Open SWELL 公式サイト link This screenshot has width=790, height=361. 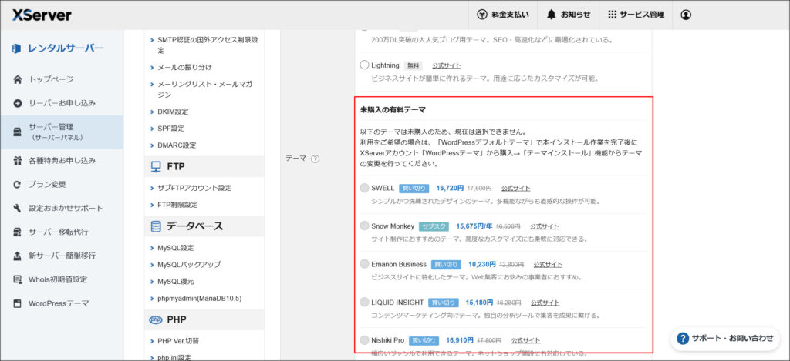point(515,188)
